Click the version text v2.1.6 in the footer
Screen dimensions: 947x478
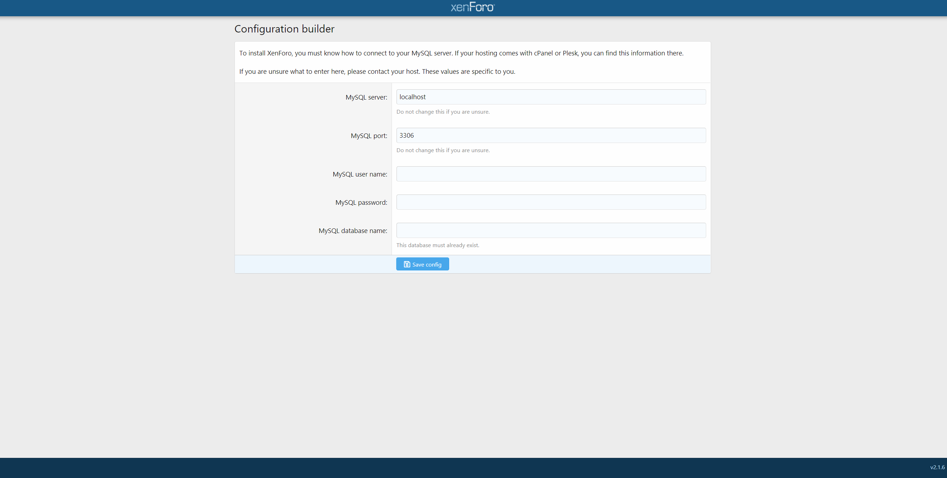coord(937,467)
